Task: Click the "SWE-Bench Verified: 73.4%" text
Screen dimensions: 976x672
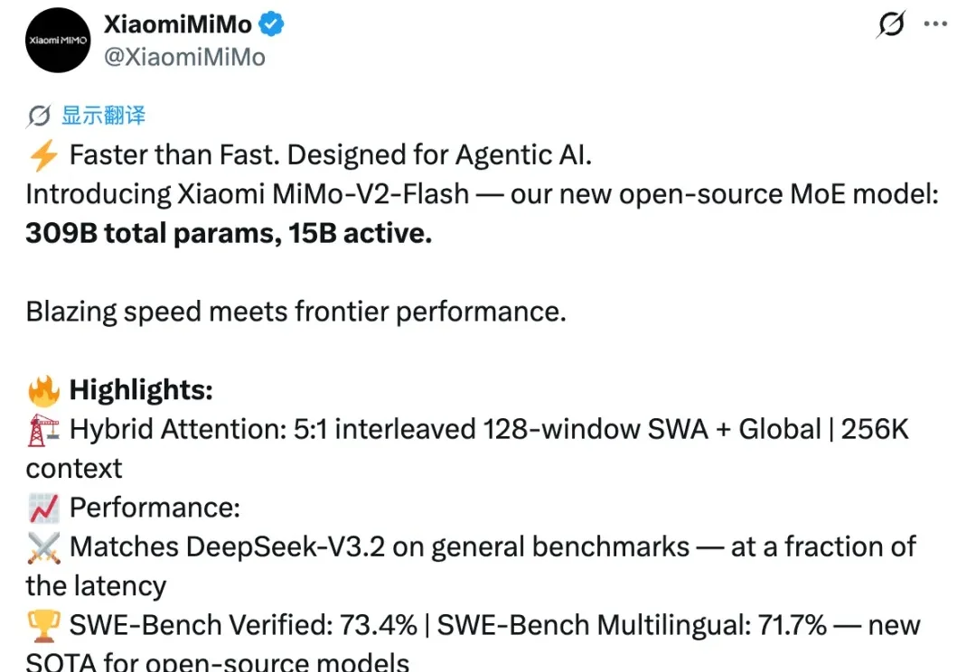Action: coord(244,625)
